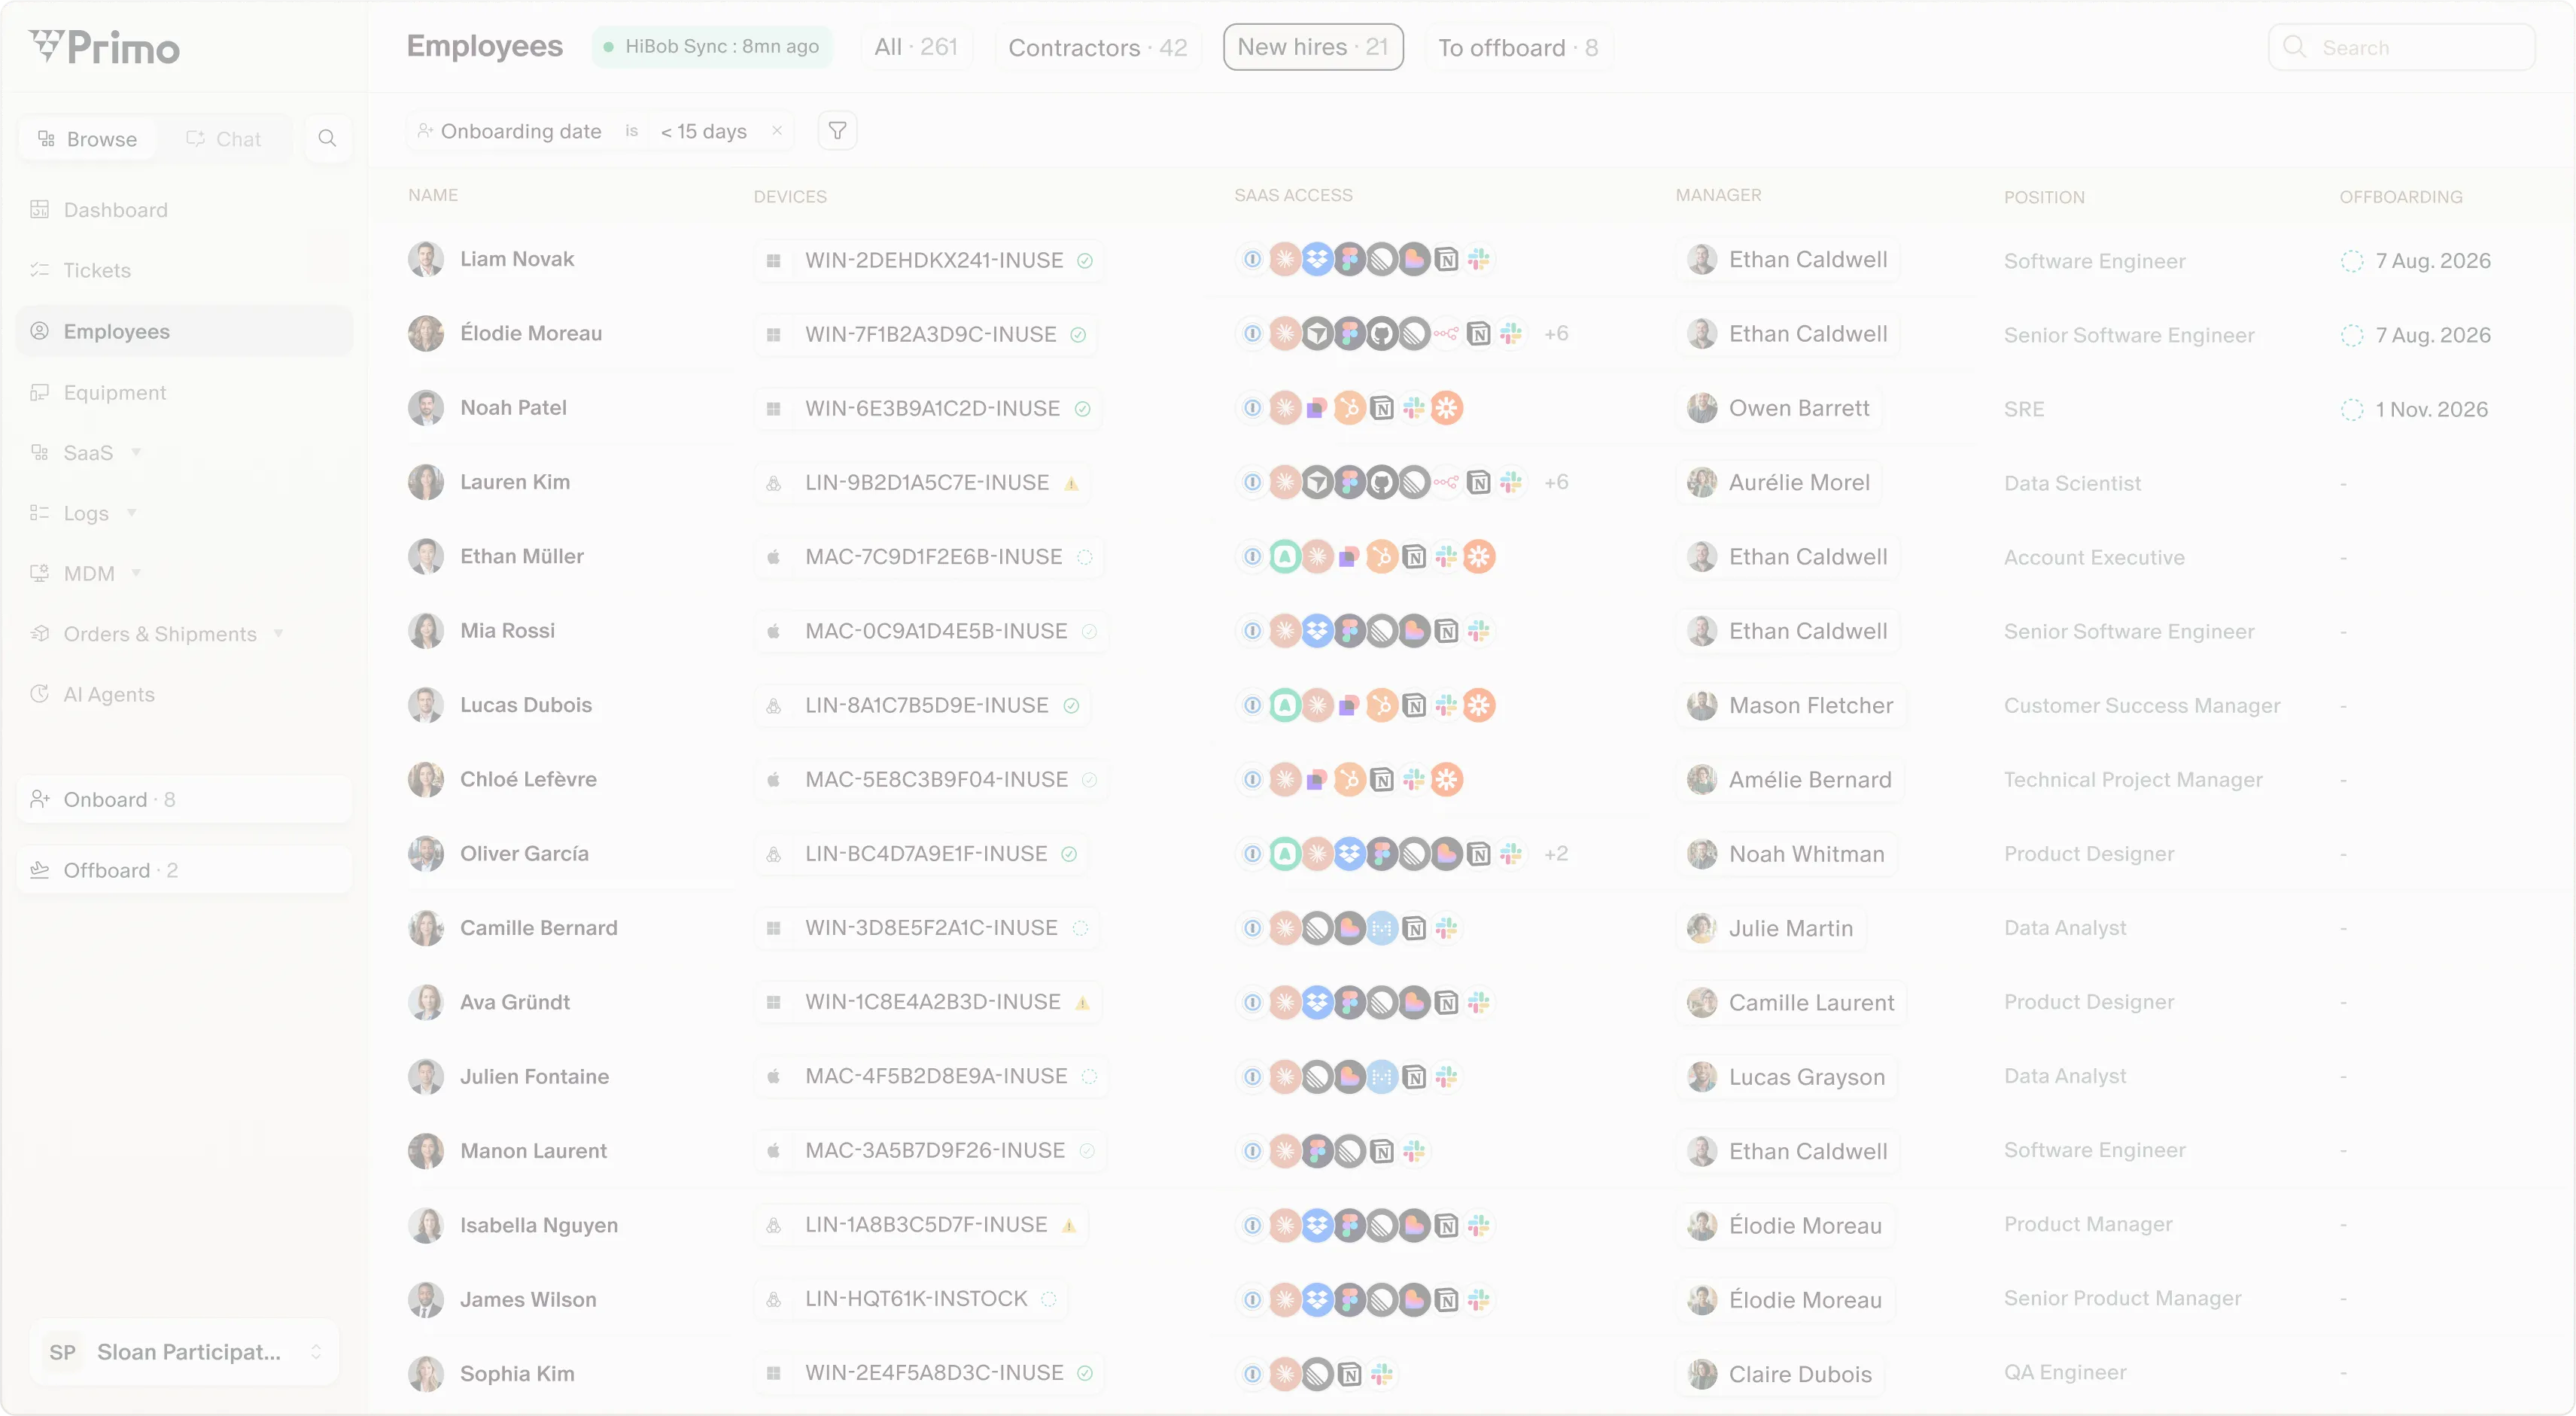This screenshot has width=2576, height=1416.
Task: Remove the Onboarding date filter
Action: [x=777, y=131]
